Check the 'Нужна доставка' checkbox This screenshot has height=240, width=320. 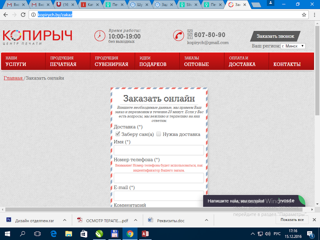pyautogui.click(x=159, y=134)
